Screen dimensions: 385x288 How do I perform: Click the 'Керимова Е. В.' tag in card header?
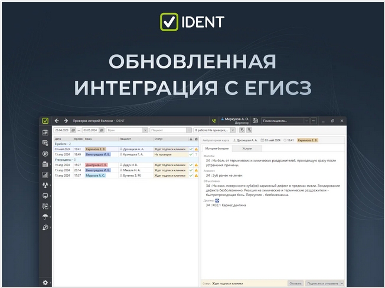pyautogui.click(x=308, y=140)
